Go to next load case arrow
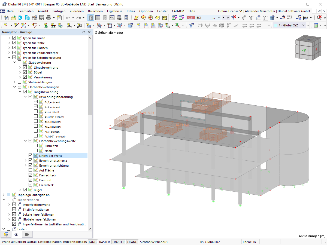This screenshot has height=245, width=327. 228,18
